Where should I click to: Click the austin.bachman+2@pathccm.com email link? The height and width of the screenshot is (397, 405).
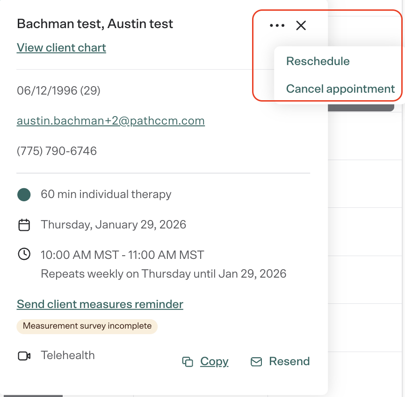[x=110, y=121]
